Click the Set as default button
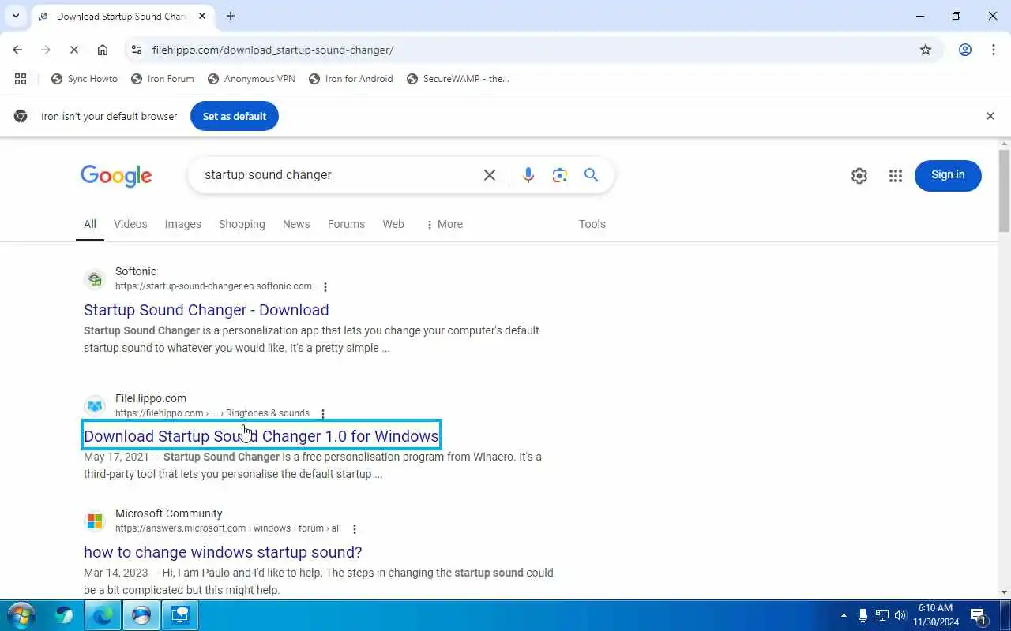The height and width of the screenshot is (631, 1011). click(235, 116)
